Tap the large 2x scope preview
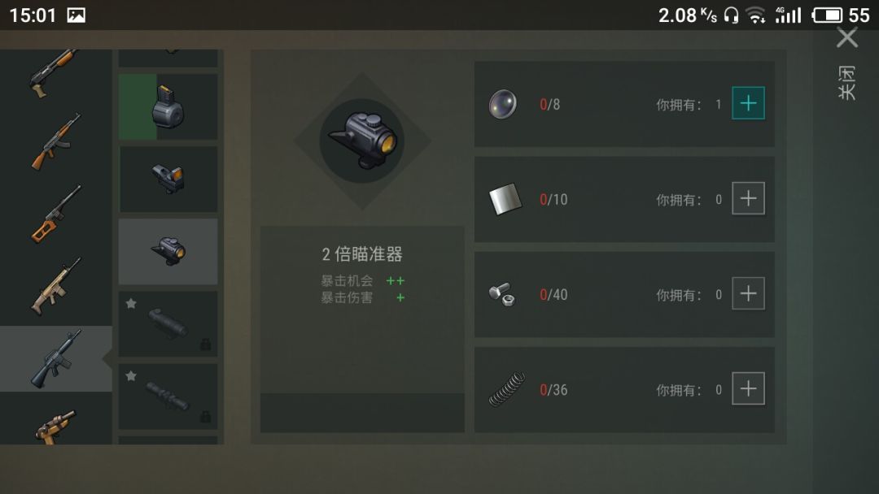The width and height of the screenshot is (879, 494). click(362, 141)
